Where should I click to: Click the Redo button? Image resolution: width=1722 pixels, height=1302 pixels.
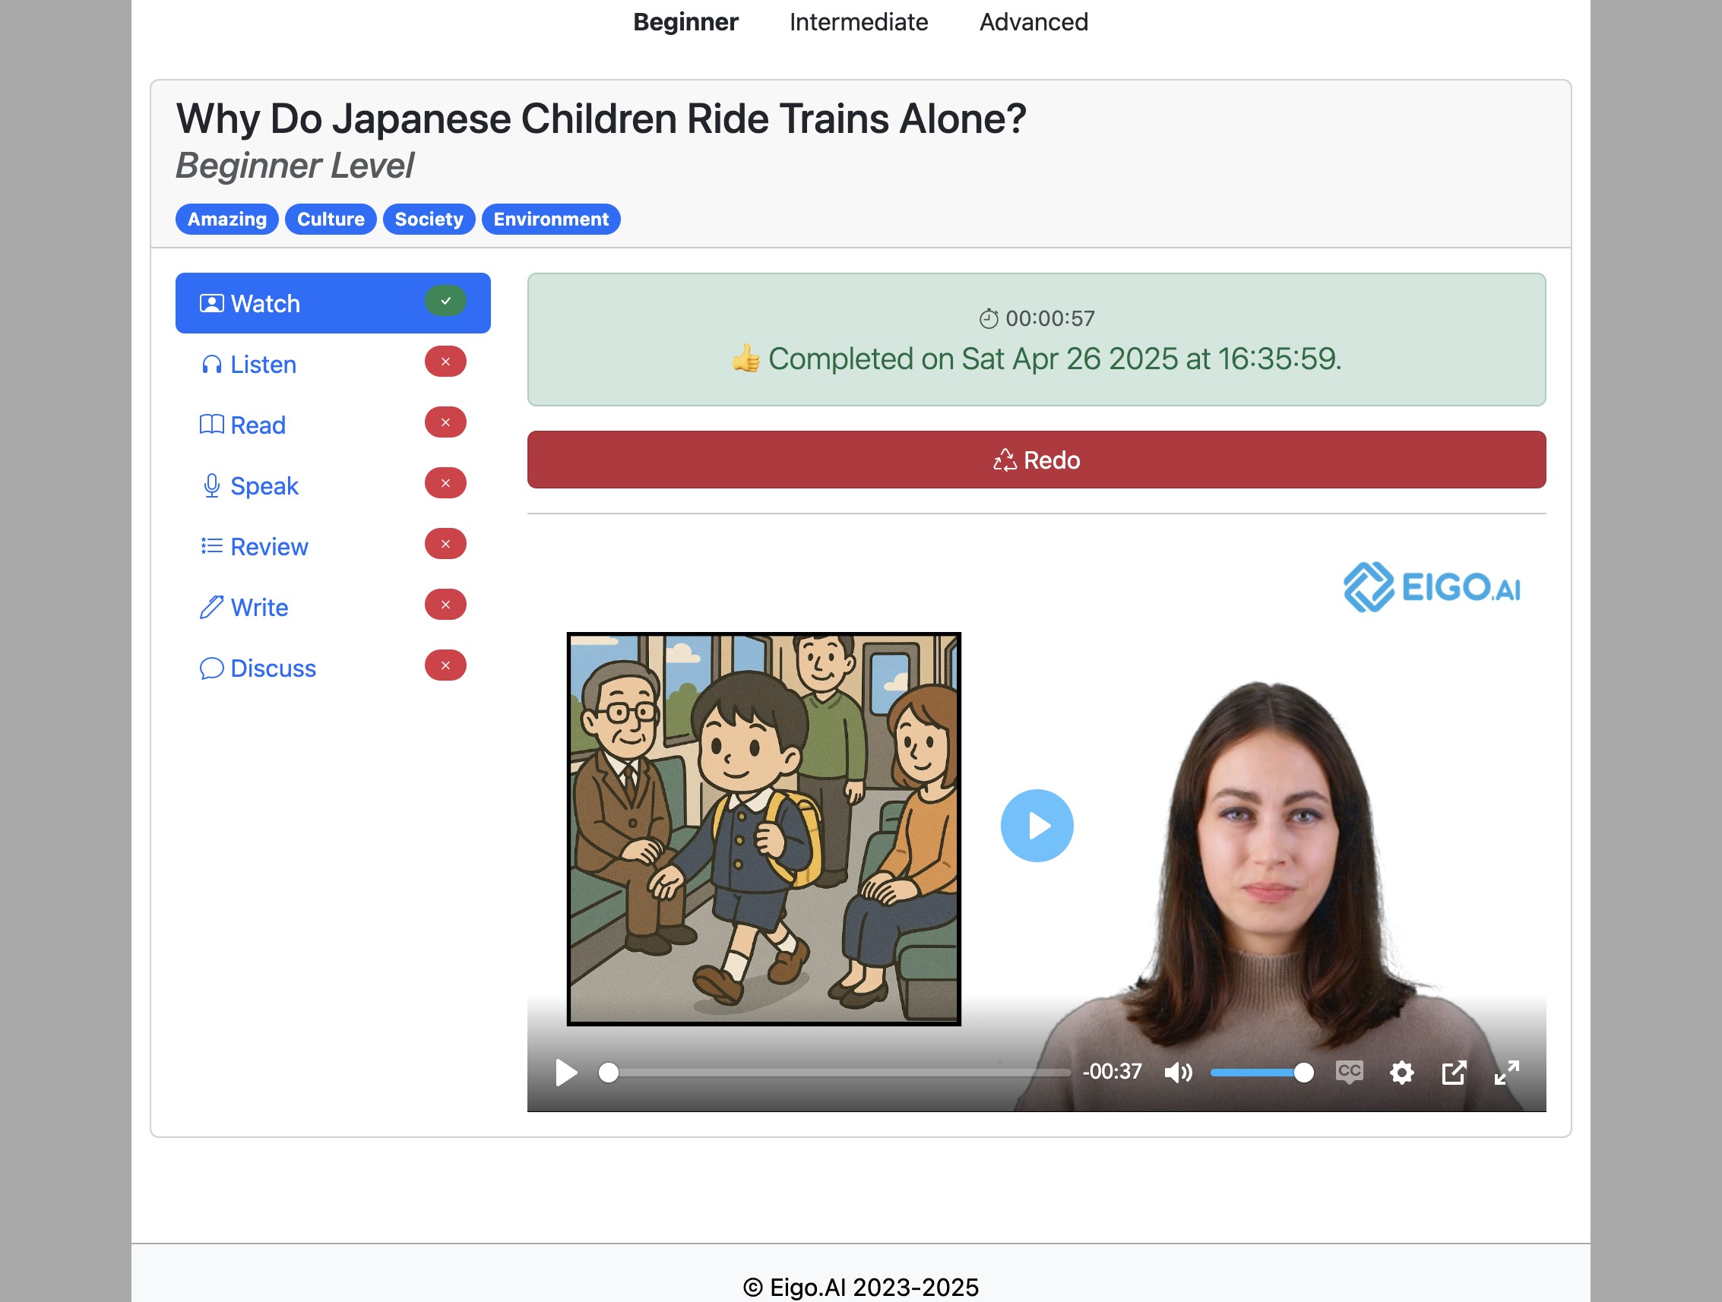(1036, 460)
